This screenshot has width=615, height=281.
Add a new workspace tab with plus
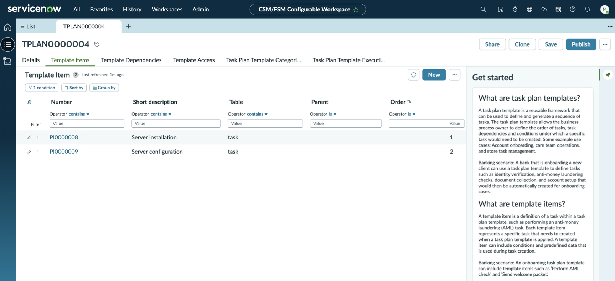pyautogui.click(x=128, y=26)
